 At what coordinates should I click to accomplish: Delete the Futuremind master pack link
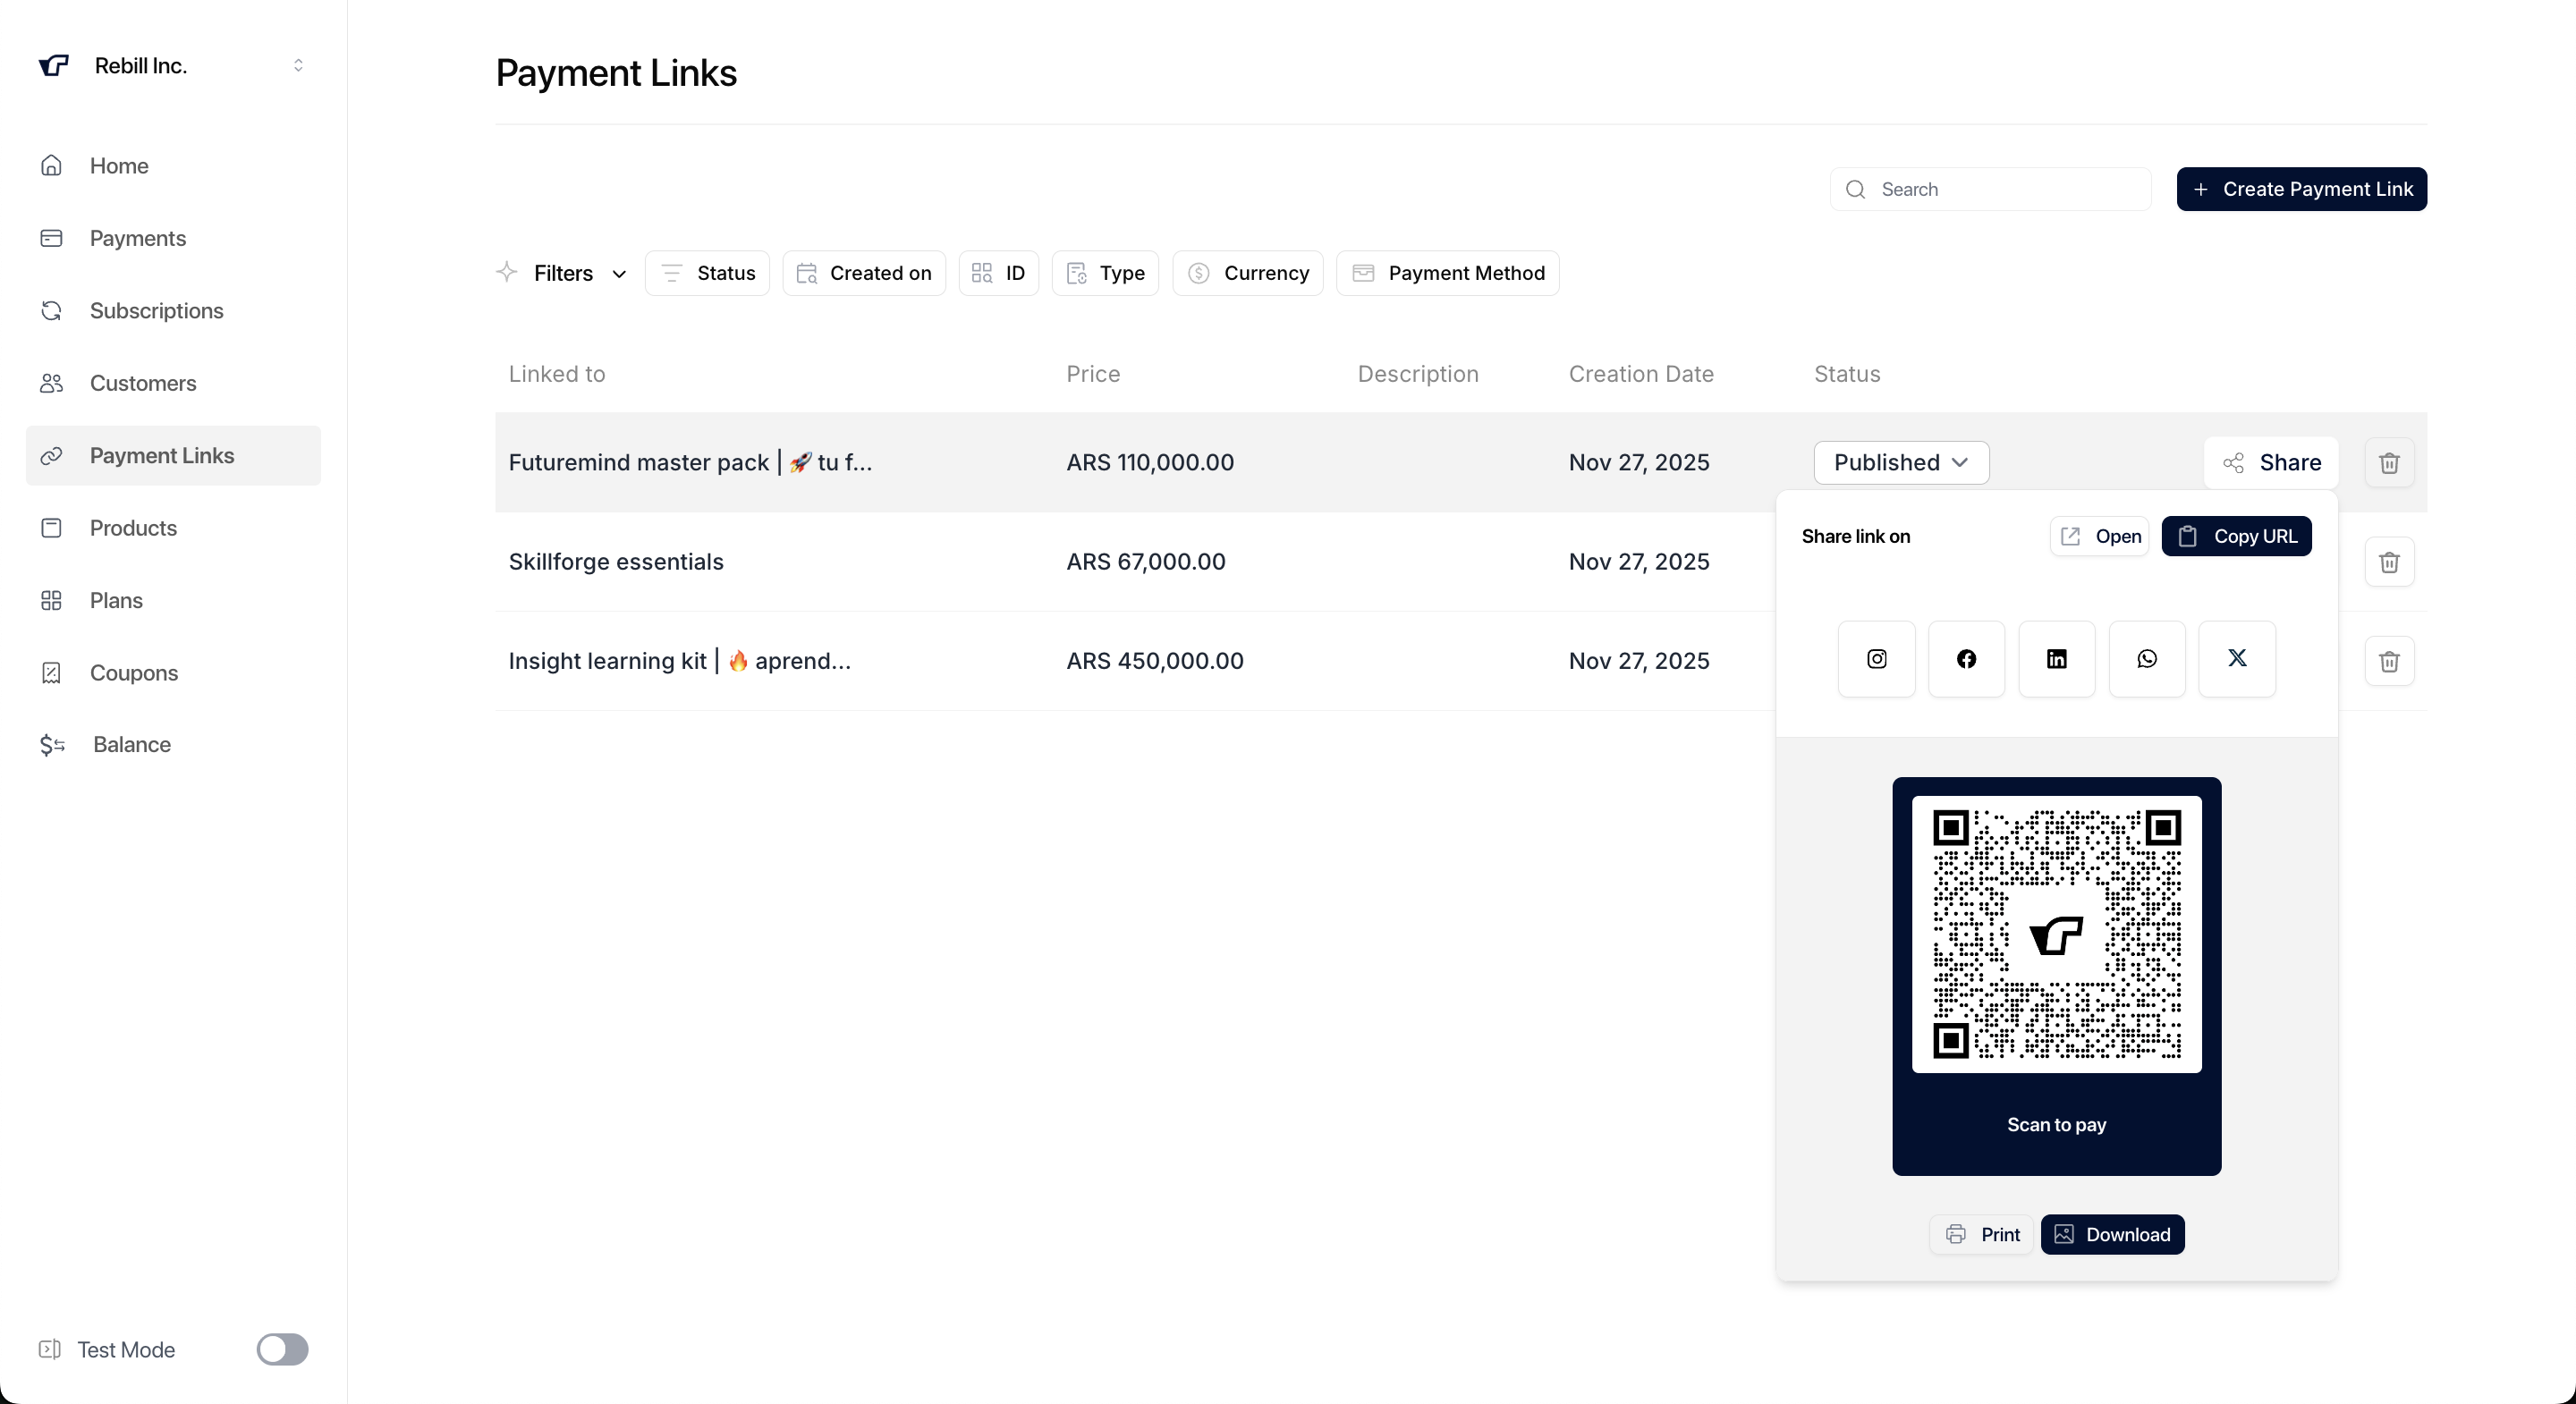click(2389, 462)
